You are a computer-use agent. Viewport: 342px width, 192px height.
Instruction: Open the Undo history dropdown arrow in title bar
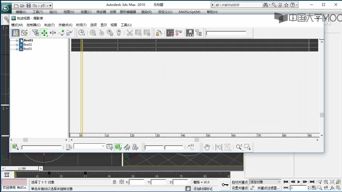point(39,6)
